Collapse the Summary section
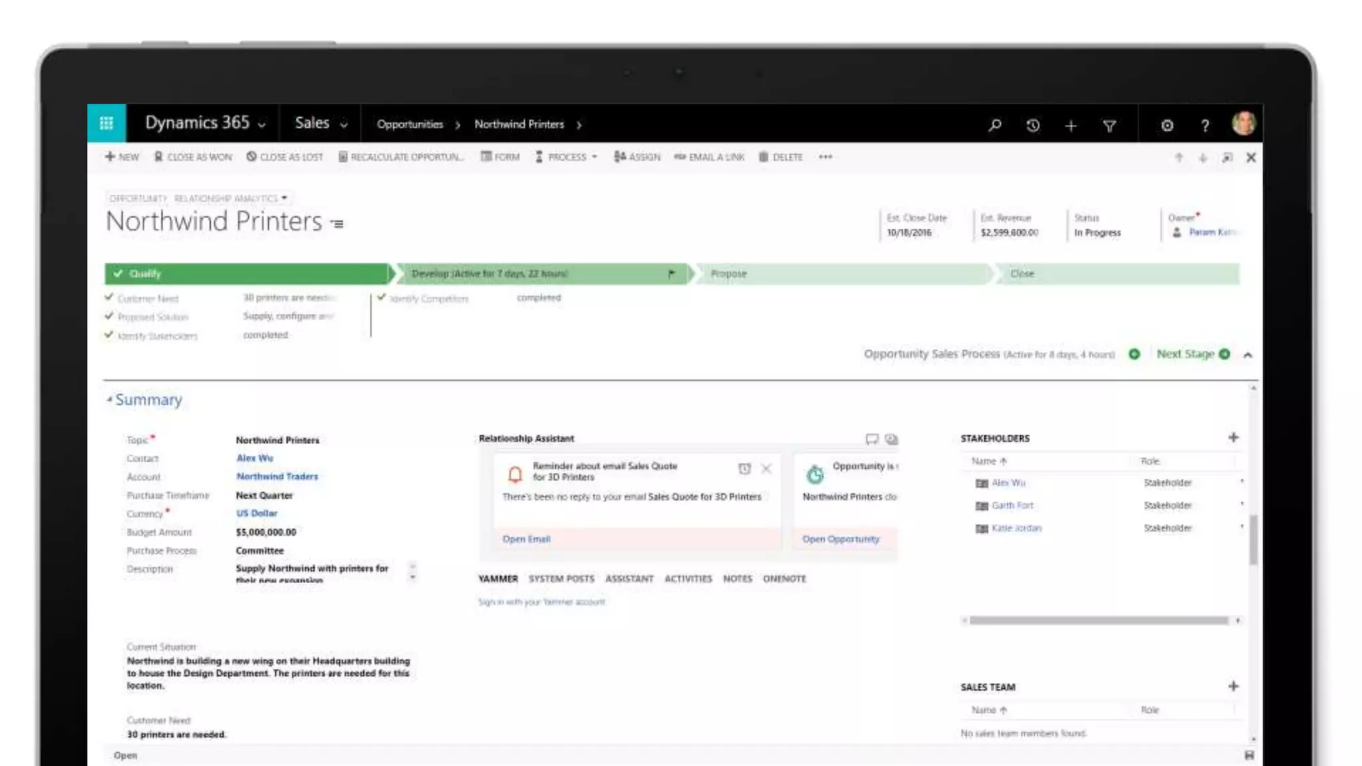Screen dimensions: 1362x766 pos(110,400)
